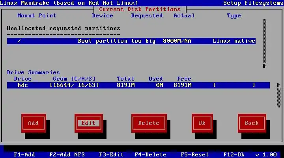Click the Geom [C/H/S] column header
Viewport: 284px width, 158px height.
click(74, 79)
